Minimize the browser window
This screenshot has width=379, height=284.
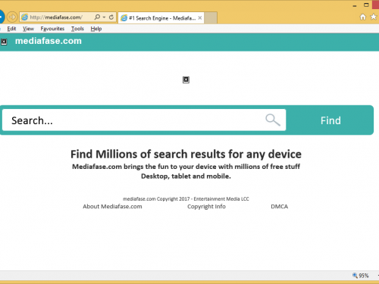tap(355, 5)
